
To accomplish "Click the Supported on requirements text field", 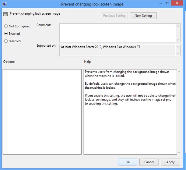I will (117, 50).
